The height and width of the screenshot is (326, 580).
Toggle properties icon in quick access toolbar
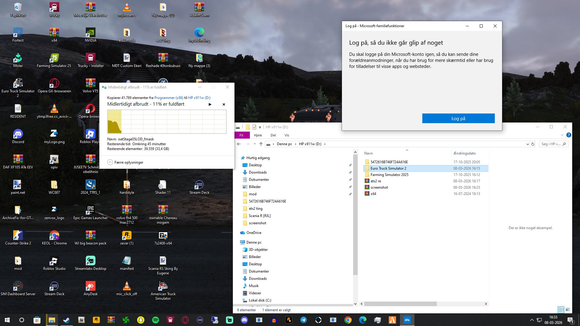[254, 127]
